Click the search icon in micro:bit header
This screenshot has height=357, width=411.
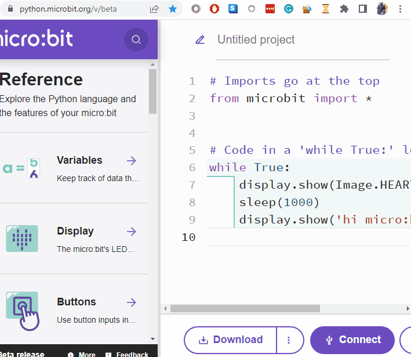(136, 39)
